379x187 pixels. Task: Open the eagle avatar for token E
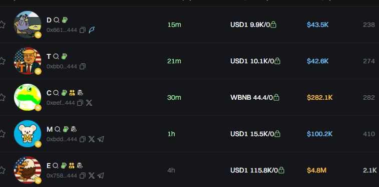(28, 170)
